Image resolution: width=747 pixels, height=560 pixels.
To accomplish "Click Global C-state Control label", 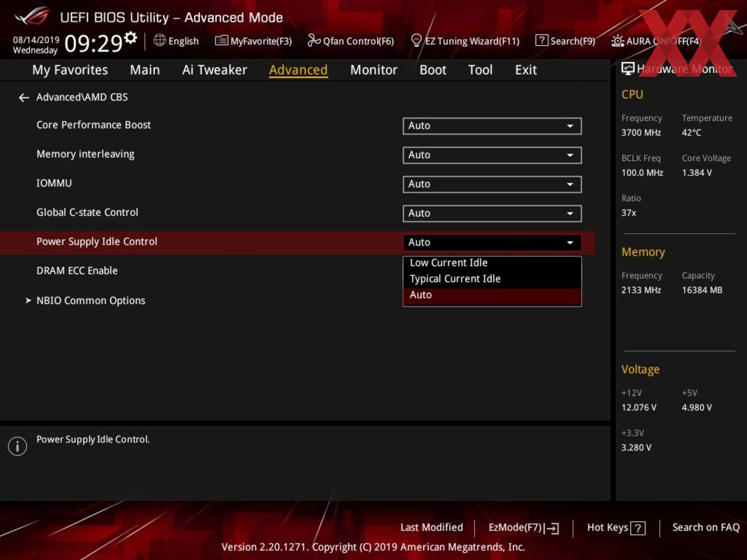I will pos(87,212).
